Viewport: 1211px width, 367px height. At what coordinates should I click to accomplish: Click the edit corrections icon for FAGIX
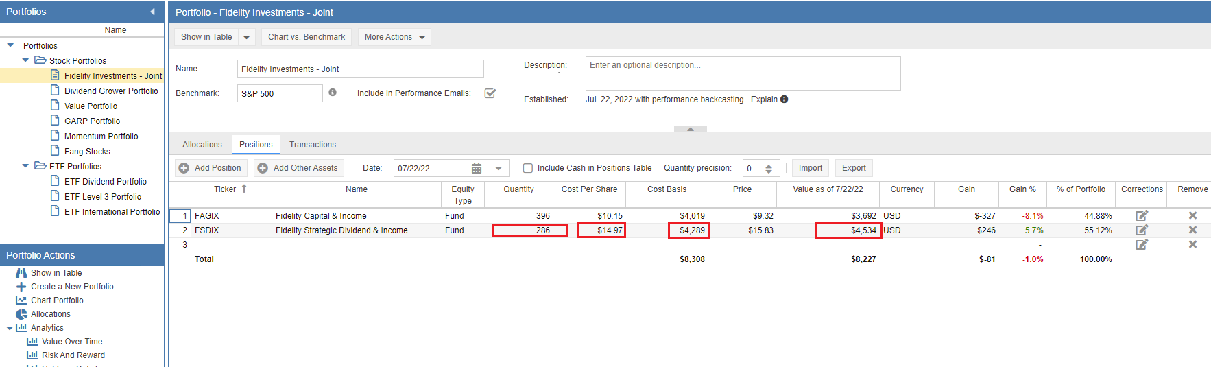click(x=1142, y=215)
